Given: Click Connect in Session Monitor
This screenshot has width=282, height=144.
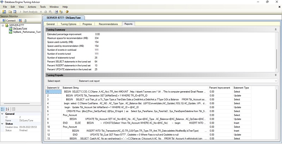Looking at the screenshot, I should coord(9,20).
